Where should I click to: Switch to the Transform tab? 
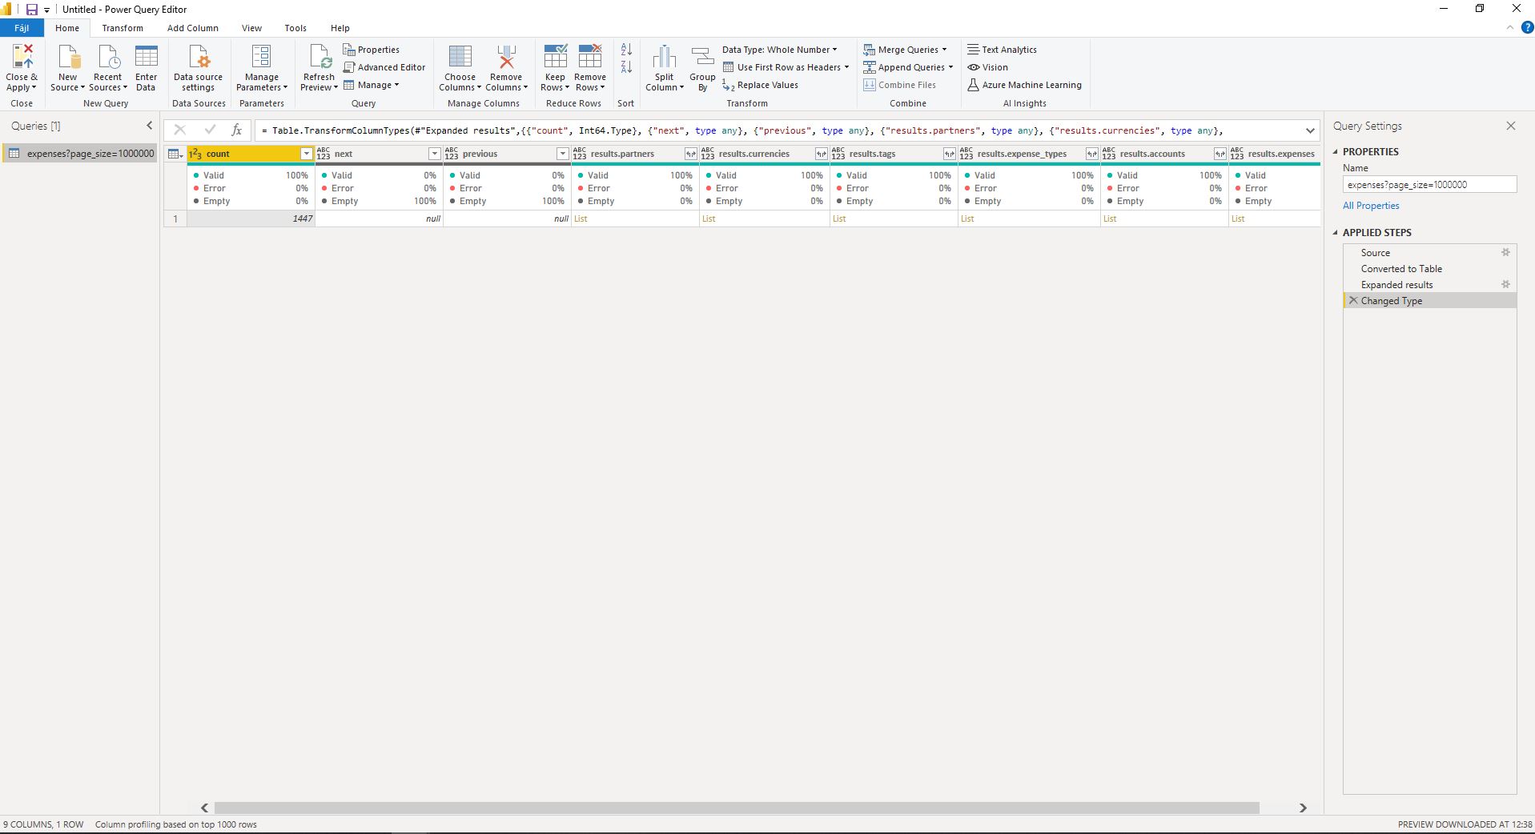click(x=123, y=28)
